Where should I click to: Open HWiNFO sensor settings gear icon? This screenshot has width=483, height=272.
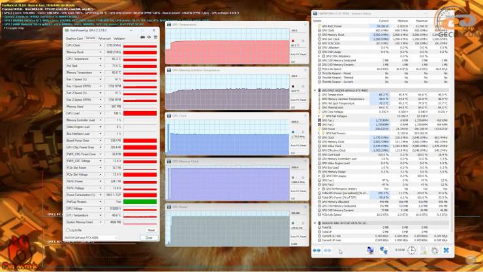tap(435, 250)
